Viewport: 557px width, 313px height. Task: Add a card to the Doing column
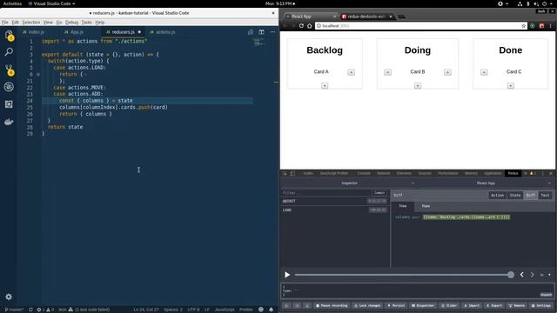[x=418, y=86]
